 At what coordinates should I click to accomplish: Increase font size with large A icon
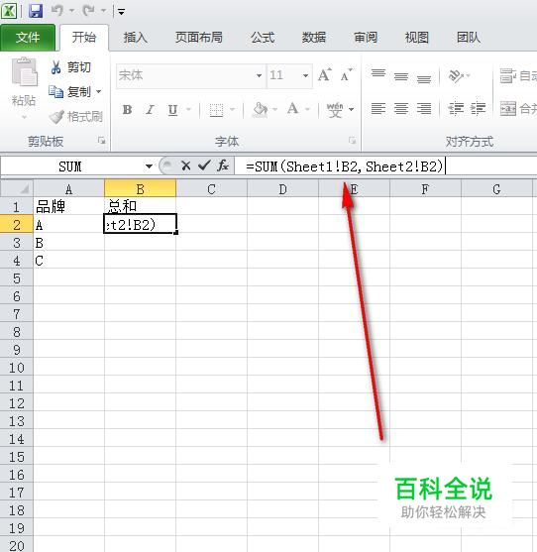(324, 74)
